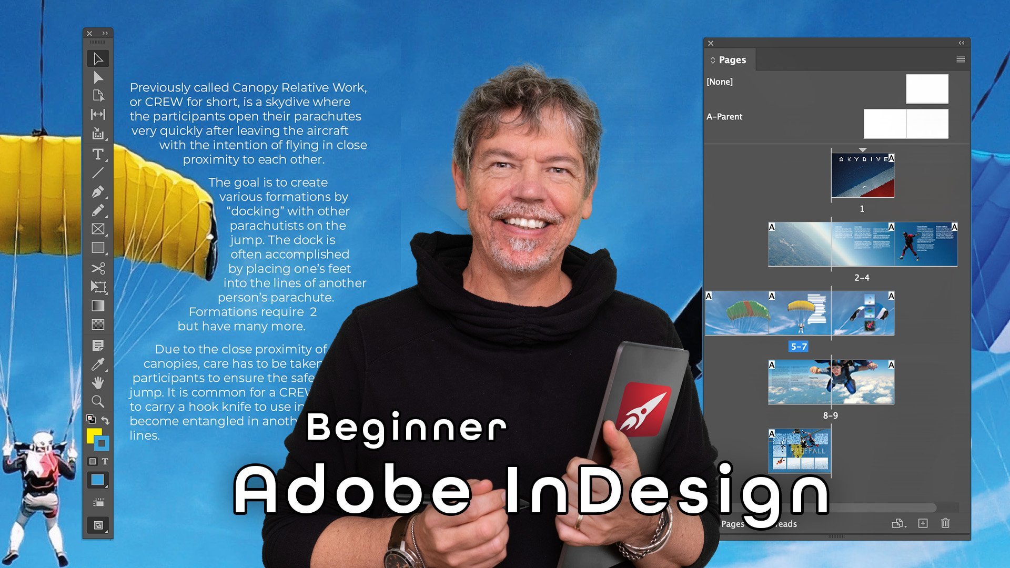
Task: Select the Zoom tool in toolbar
Action: point(97,402)
